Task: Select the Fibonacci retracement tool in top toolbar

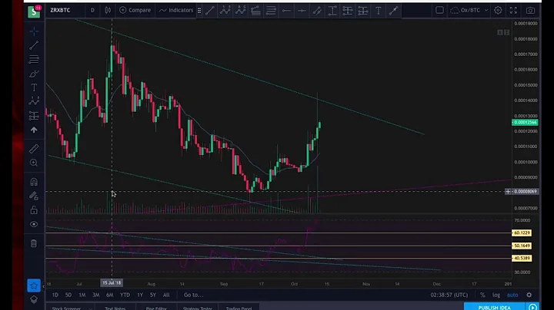Action: pos(255,11)
